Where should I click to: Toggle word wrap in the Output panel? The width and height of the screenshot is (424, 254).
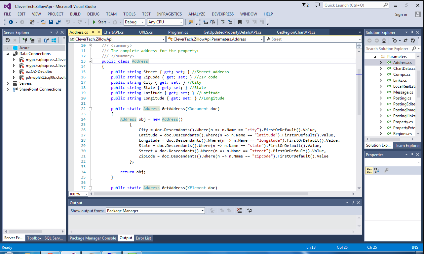[x=249, y=211]
